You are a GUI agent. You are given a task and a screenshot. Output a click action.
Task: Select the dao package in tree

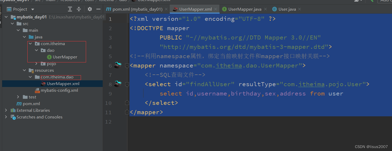(x=51, y=50)
